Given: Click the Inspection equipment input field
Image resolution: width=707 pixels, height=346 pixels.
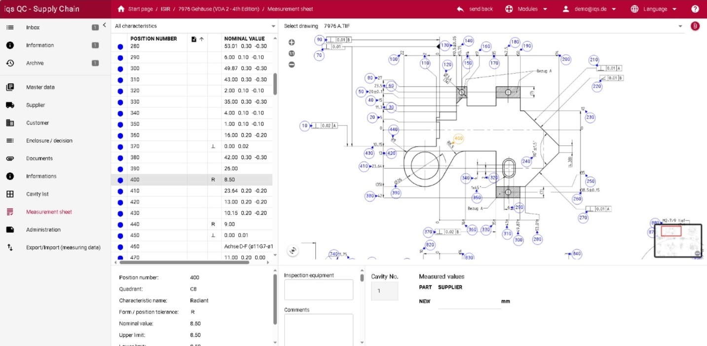Looking at the screenshot, I should (x=319, y=290).
